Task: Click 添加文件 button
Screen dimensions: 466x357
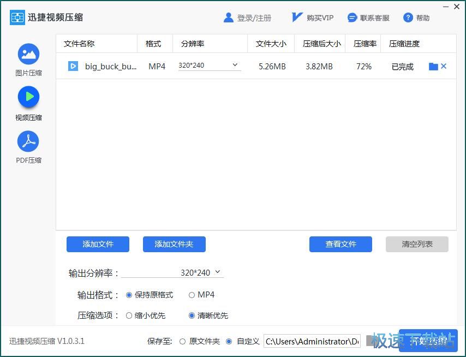Action: (98, 244)
